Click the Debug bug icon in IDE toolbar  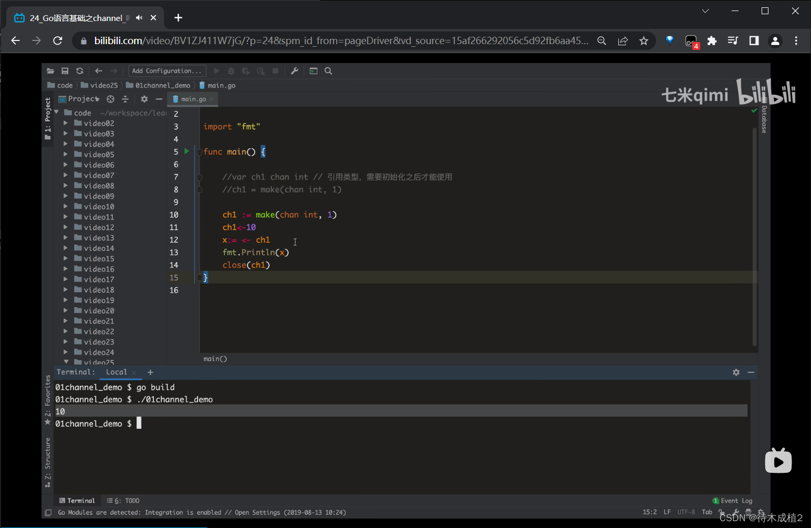231,71
